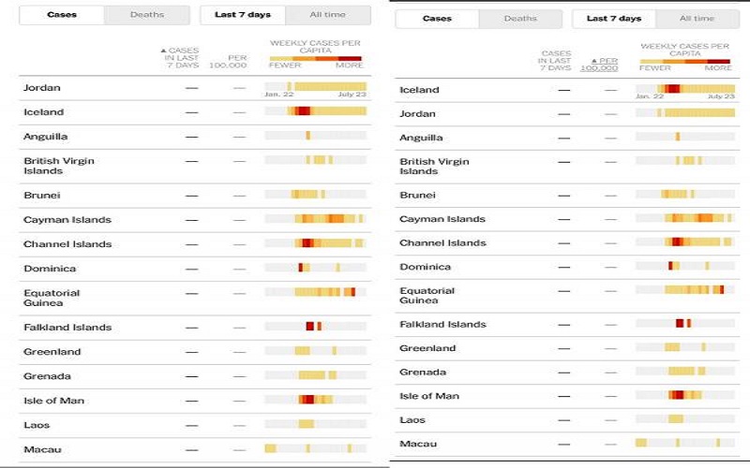Open Cayman Islands row in left table
Image resolution: width=750 pixels, height=468 pixels.
coord(195,220)
